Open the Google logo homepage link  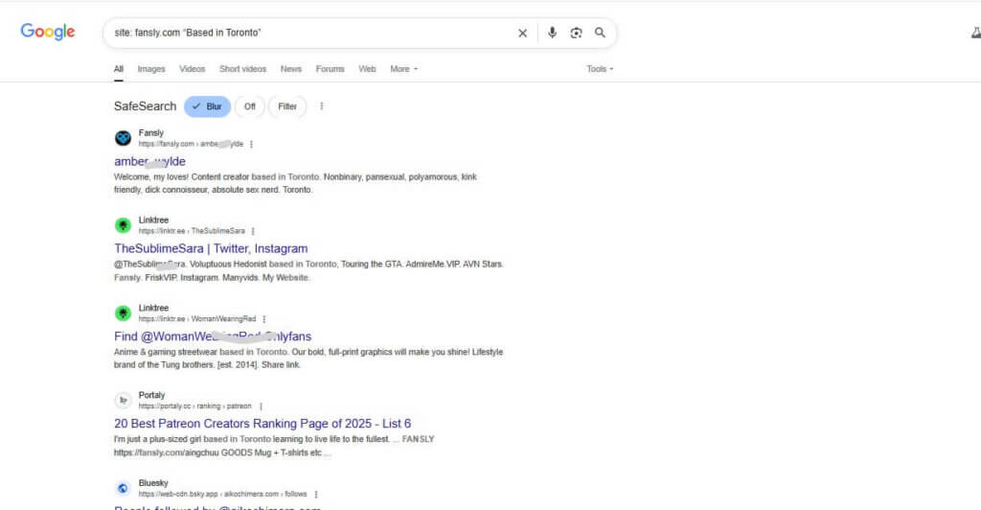coord(48,32)
